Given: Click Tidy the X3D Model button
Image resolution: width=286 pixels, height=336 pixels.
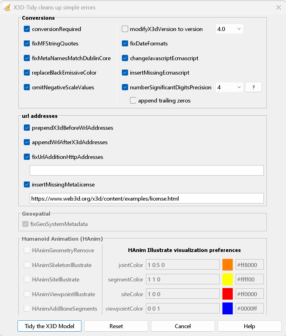Looking at the screenshot, I should click(49, 326).
